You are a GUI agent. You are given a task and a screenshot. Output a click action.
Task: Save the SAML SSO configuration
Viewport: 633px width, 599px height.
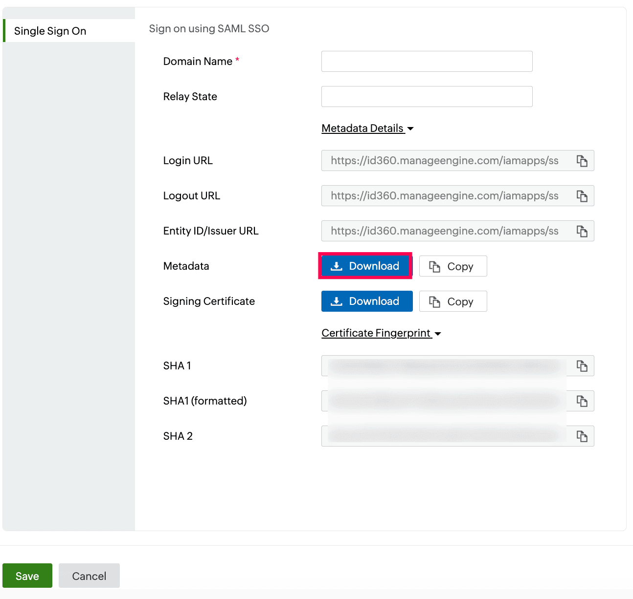click(27, 576)
